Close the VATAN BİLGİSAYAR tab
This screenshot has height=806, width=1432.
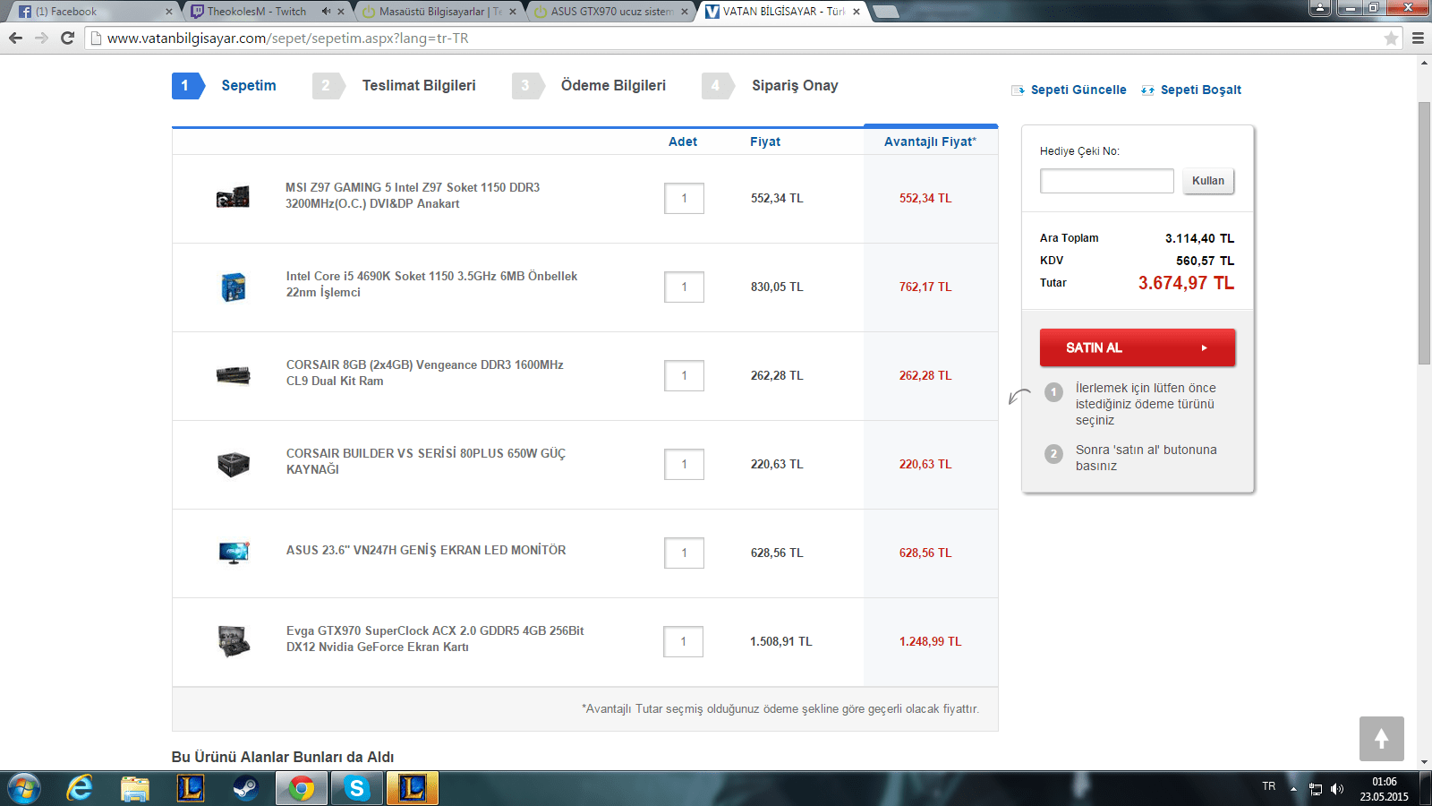click(x=857, y=12)
